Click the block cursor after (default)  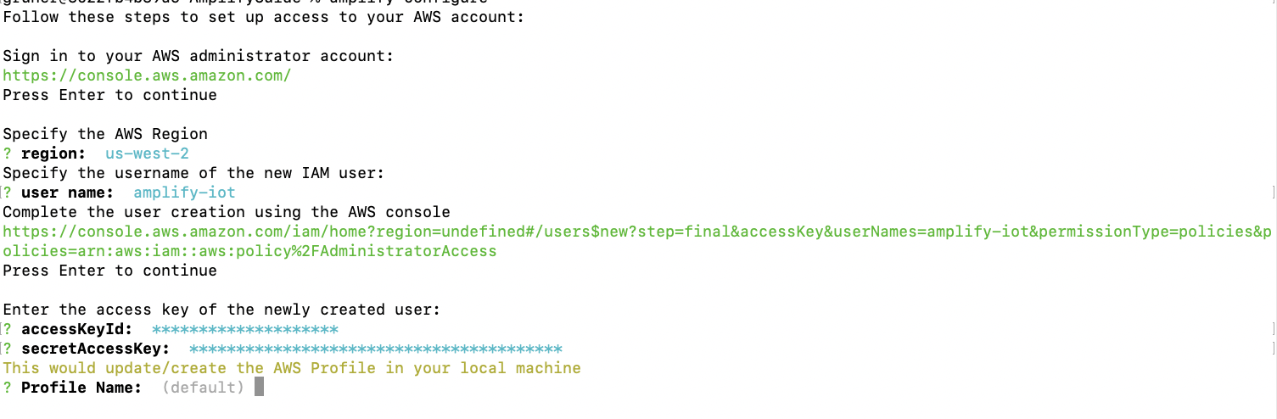(259, 388)
